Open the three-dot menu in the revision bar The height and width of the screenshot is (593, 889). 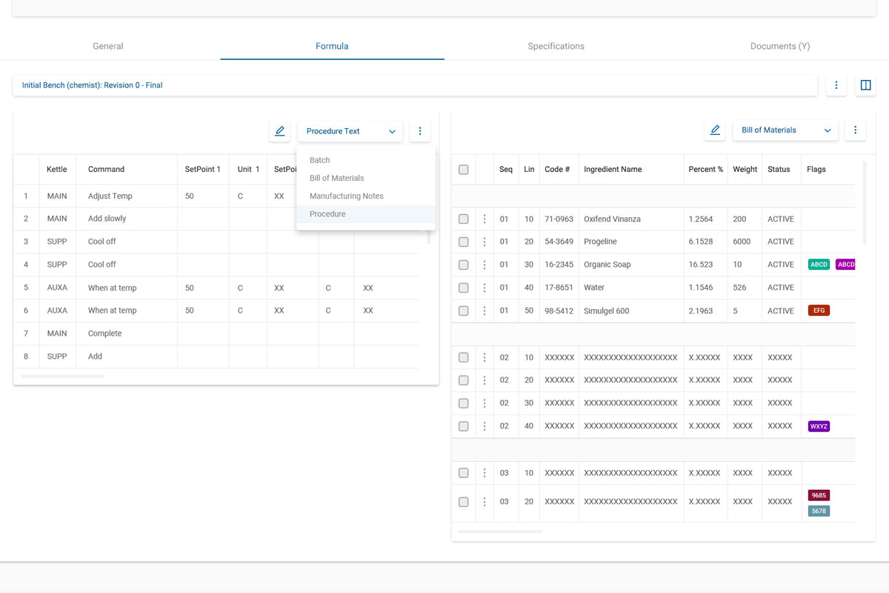click(x=836, y=85)
